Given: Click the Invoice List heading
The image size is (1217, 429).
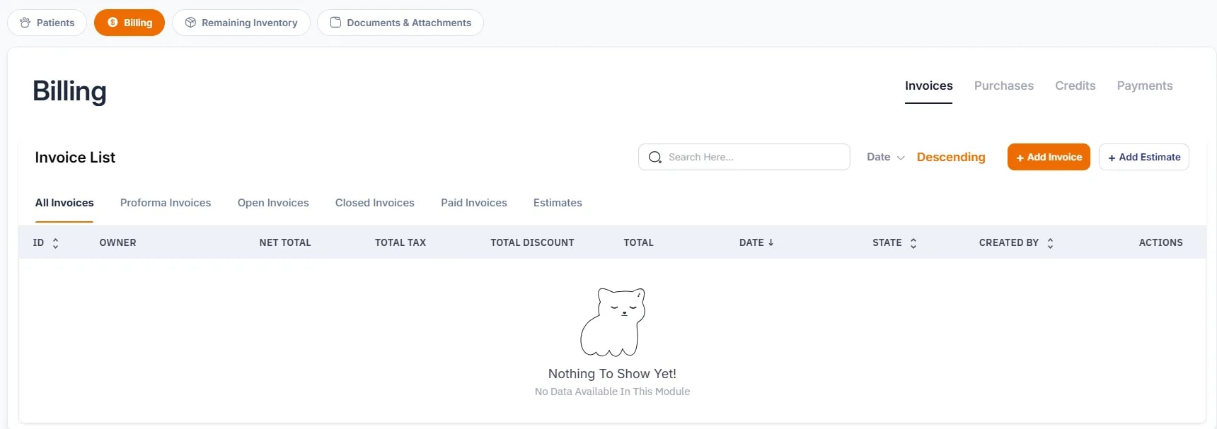Looking at the screenshot, I should [75, 157].
